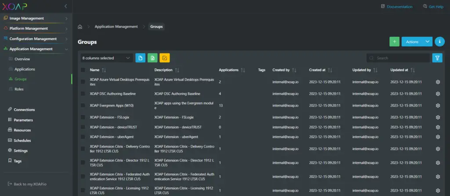Open settings gear for XOAP Extension - deviceTRUST
This screenshot has width=450, height=196.
[438, 127]
